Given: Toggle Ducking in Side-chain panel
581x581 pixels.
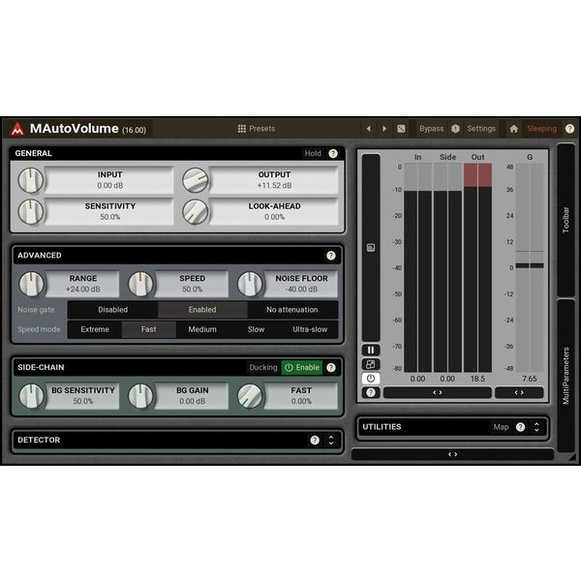Looking at the screenshot, I should point(263,368).
